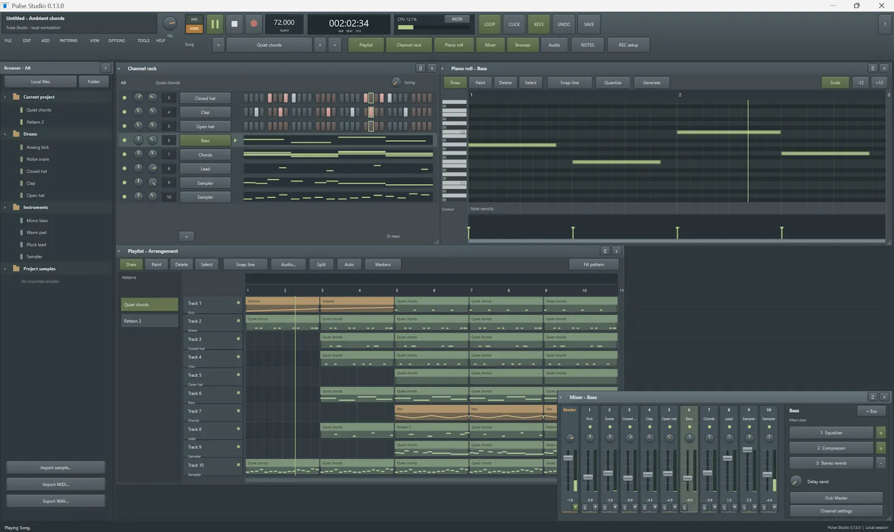894x532 pixels.
Task: Close the Playlist Arrangement window
Action: click(x=616, y=251)
